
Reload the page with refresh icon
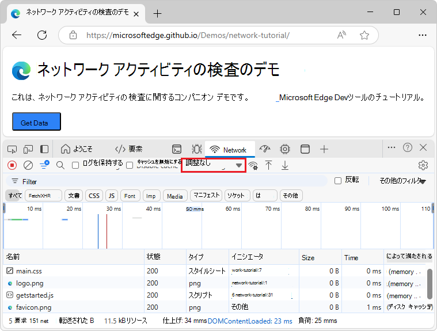[x=42, y=35]
